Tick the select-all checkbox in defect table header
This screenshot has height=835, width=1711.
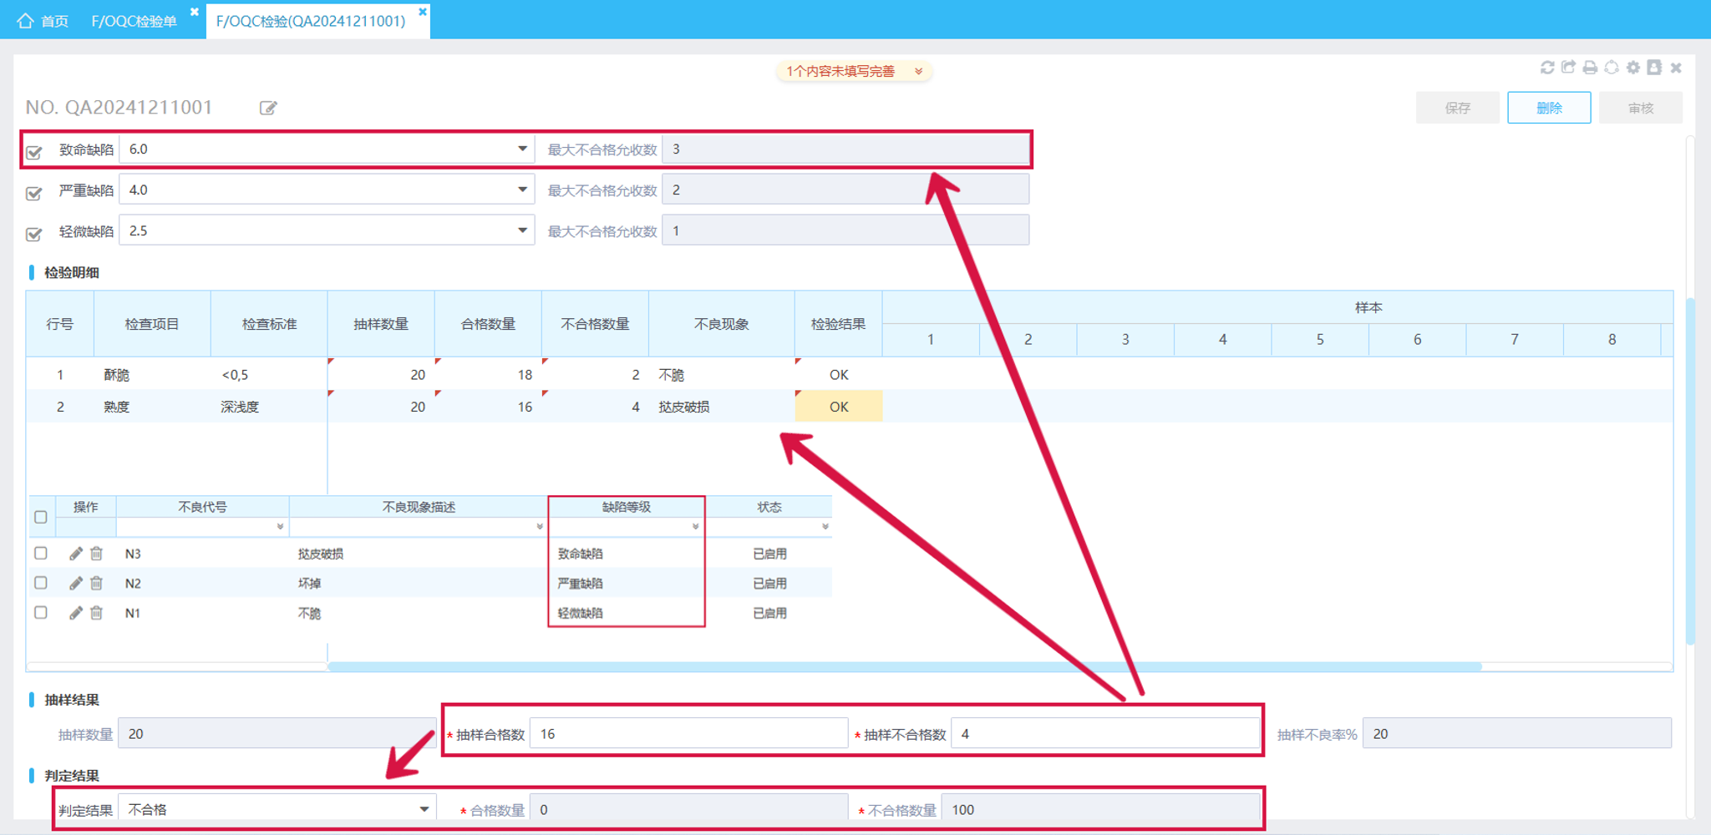pyautogui.click(x=41, y=517)
